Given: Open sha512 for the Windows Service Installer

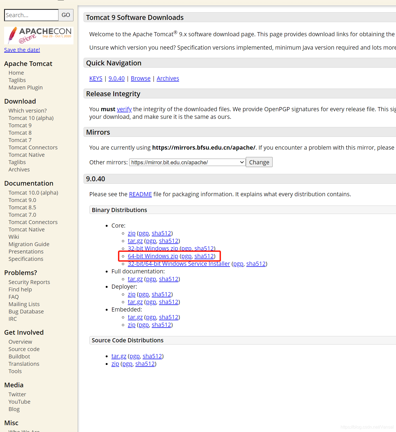Looking at the screenshot, I should [x=256, y=264].
